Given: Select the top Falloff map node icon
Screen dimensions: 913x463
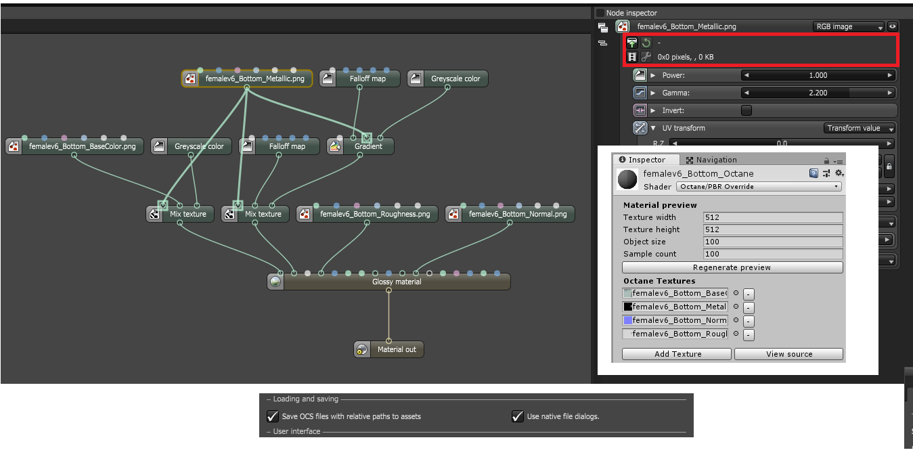Looking at the screenshot, I should point(328,79).
